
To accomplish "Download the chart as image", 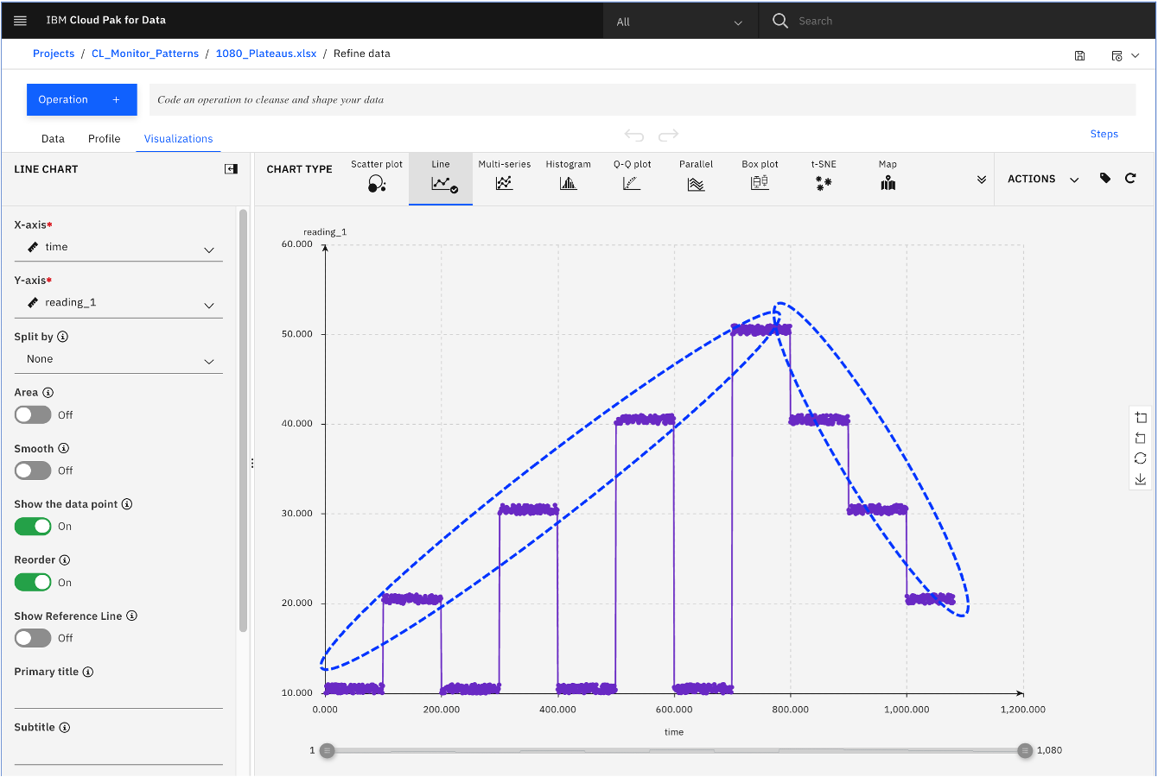I will click(x=1141, y=479).
